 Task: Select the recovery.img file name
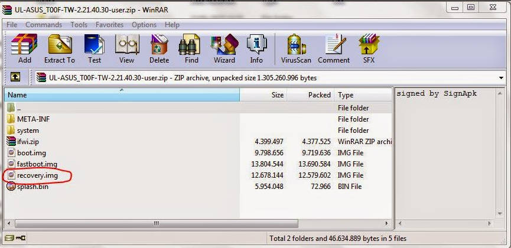pyautogui.click(x=37, y=175)
